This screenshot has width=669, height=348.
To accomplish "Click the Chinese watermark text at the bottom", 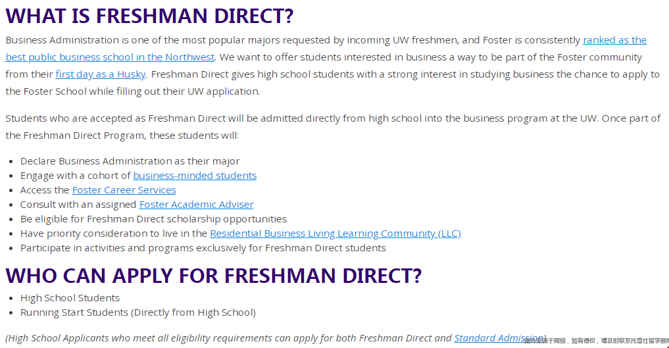I will tap(597, 341).
